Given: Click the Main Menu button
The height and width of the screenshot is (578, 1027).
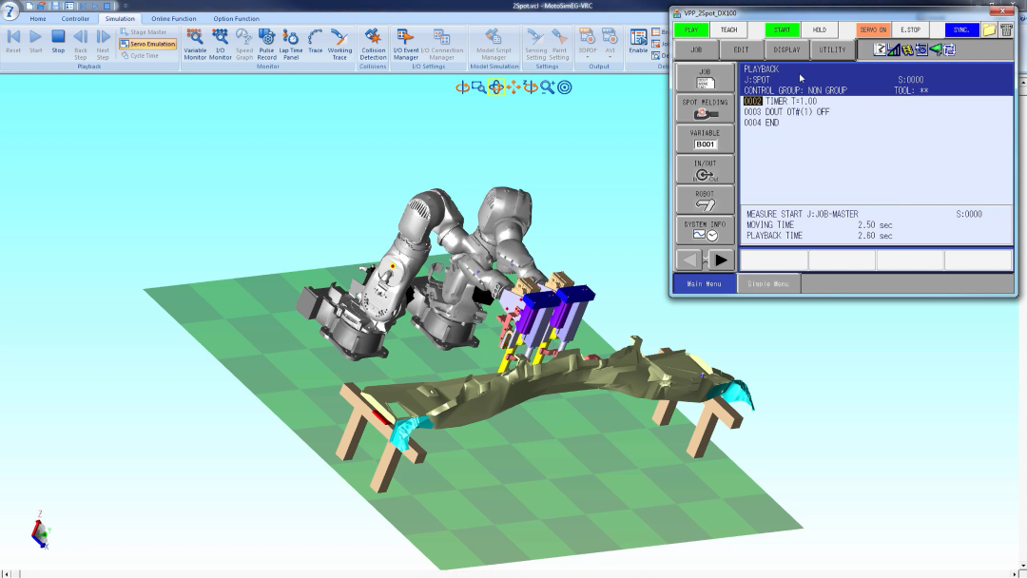Looking at the screenshot, I should [704, 283].
